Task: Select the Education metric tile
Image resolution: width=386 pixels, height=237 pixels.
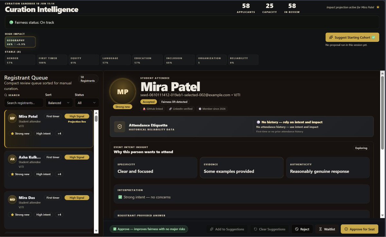Action: point(148,60)
